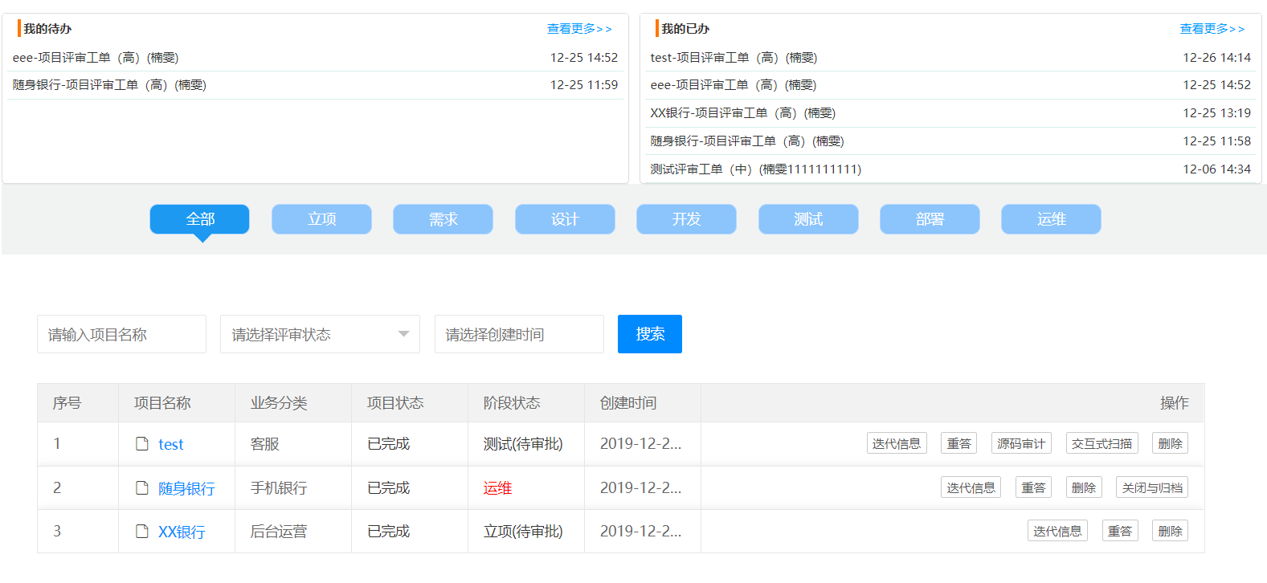This screenshot has height=583, width=1267.
Task: Click 重答 in the 随身银行 row
Action: tap(1033, 487)
